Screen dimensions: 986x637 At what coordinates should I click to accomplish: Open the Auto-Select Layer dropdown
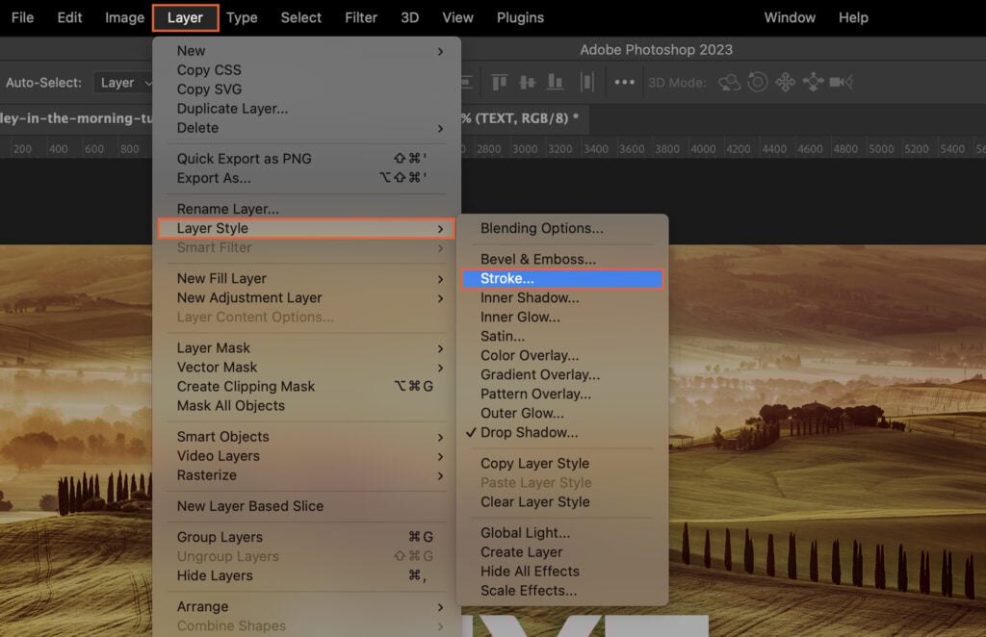click(x=123, y=83)
